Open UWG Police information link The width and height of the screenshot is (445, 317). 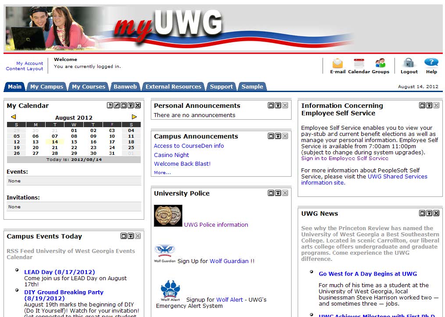pos(216,224)
